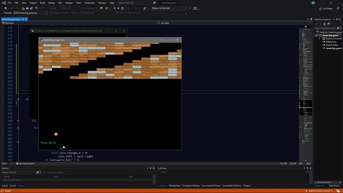Collapse the bouncing game project node

(316, 35)
